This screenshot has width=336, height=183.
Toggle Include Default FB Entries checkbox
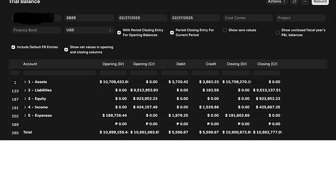click(13, 47)
